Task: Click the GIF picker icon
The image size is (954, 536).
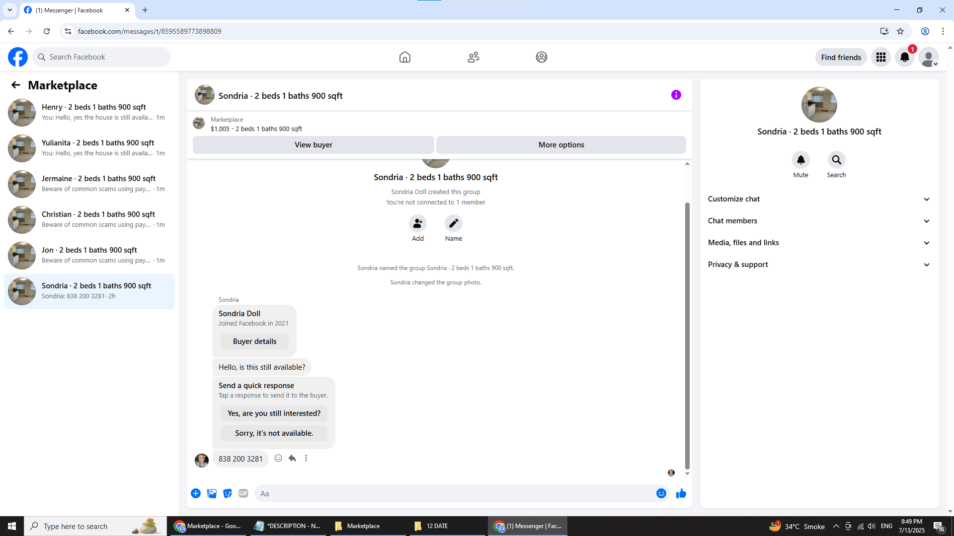Action: point(243,493)
